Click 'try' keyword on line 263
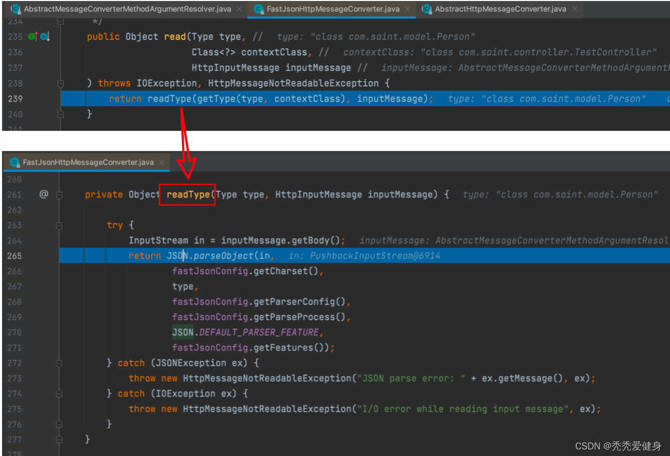670x456 pixels. tap(115, 225)
